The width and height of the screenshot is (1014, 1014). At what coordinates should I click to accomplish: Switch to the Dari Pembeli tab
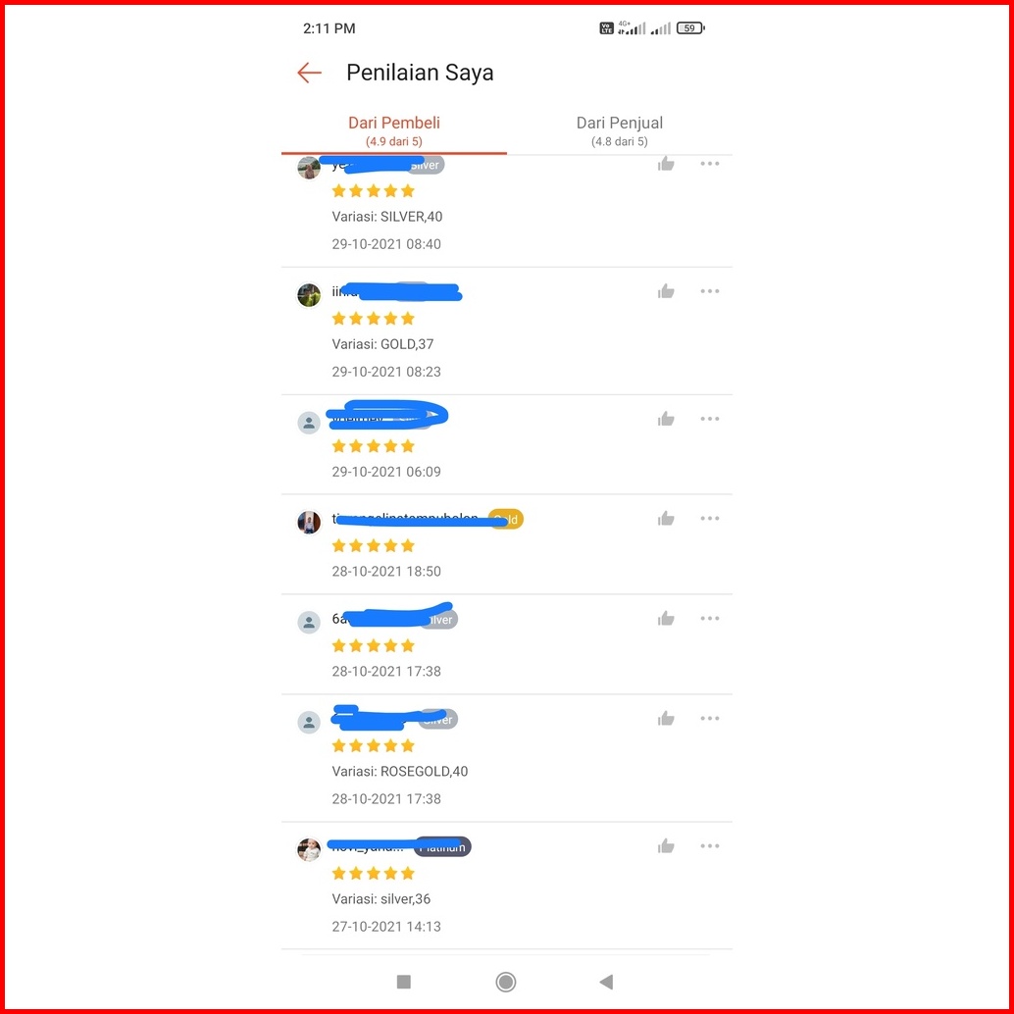pyautogui.click(x=394, y=131)
